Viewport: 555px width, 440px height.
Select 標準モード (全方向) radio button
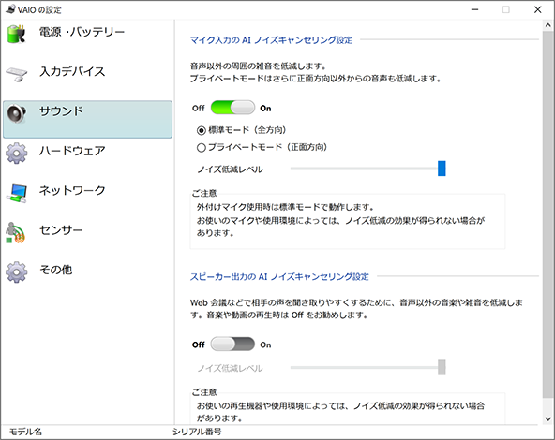click(x=201, y=131)
